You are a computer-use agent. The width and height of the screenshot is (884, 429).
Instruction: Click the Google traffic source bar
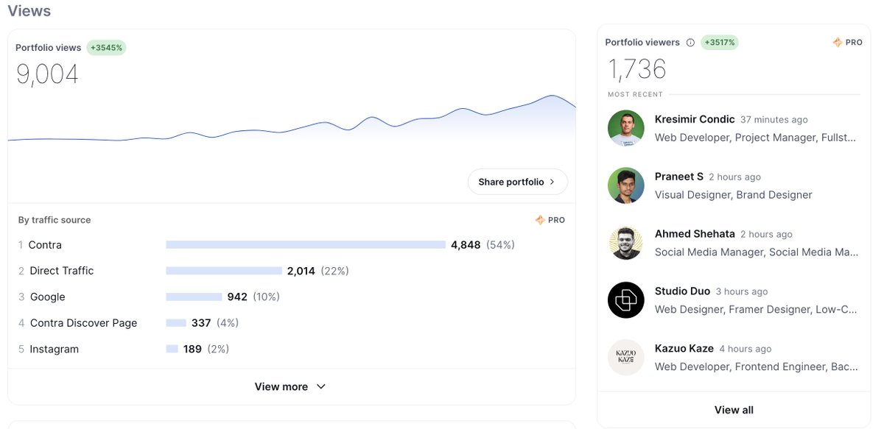coord(194,297)
